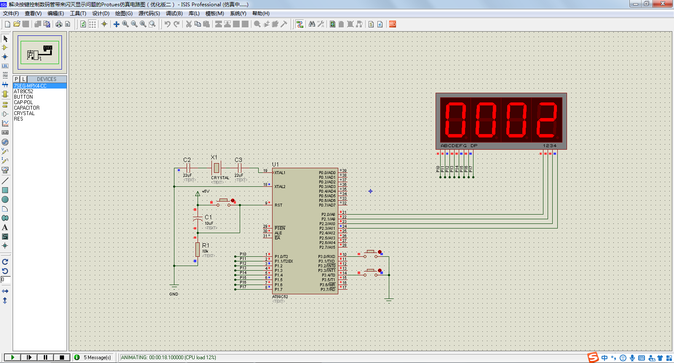Open the 绘图(G) menu
674x363 pixels.
[x=124, y=13]
